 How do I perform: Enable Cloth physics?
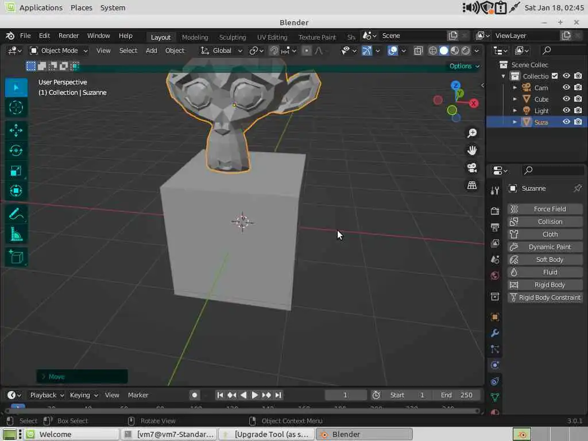545,234
